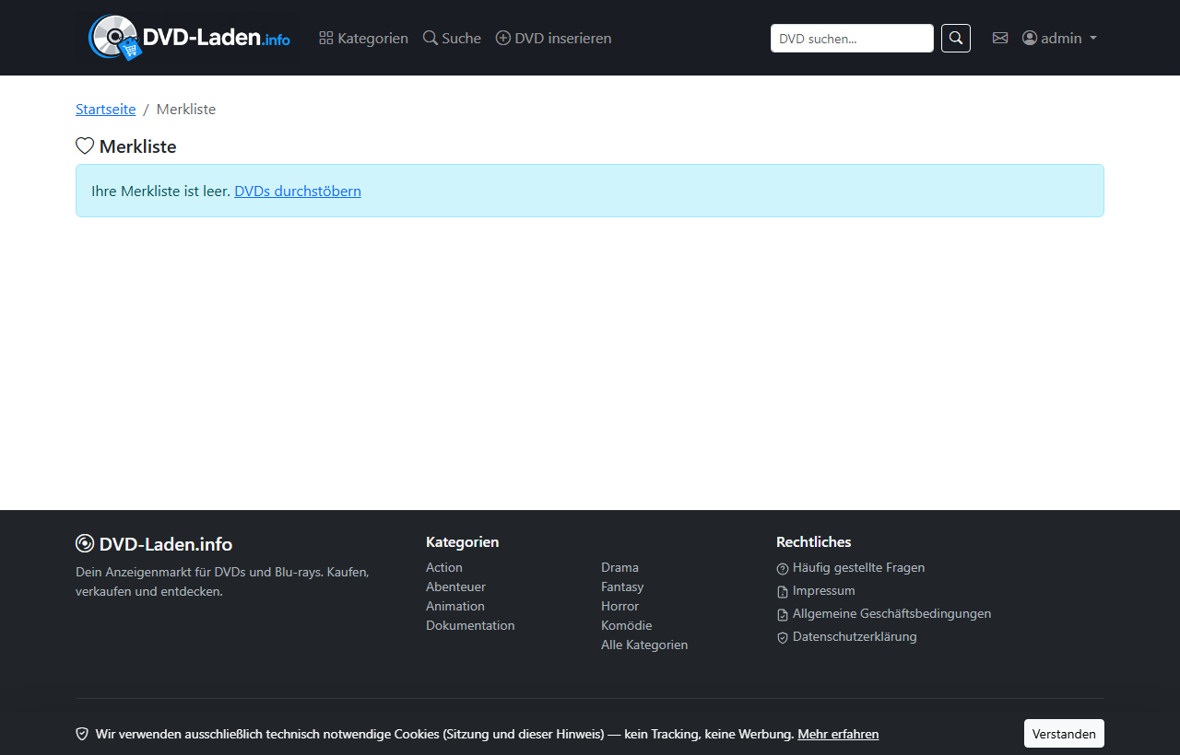Open the DVD-Laden.info logo homepage
This screenshot has height=755, width=1180.
click(x=189, y=38)
